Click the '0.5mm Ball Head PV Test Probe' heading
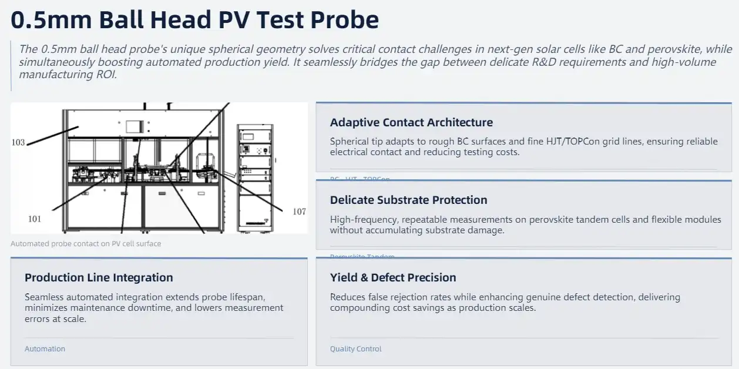This screenshot has width=739, height=369. [x=195, y=19]
